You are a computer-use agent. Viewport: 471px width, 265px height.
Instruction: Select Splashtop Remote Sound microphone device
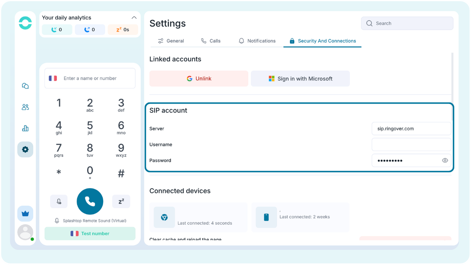pos(90,221)
